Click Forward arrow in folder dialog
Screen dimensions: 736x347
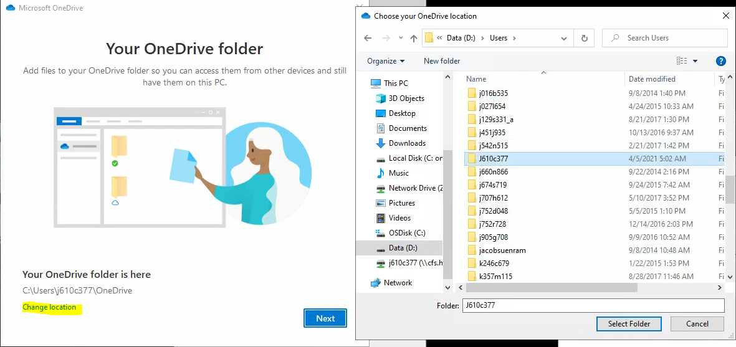pyautogui.click(x=386, y=38)
